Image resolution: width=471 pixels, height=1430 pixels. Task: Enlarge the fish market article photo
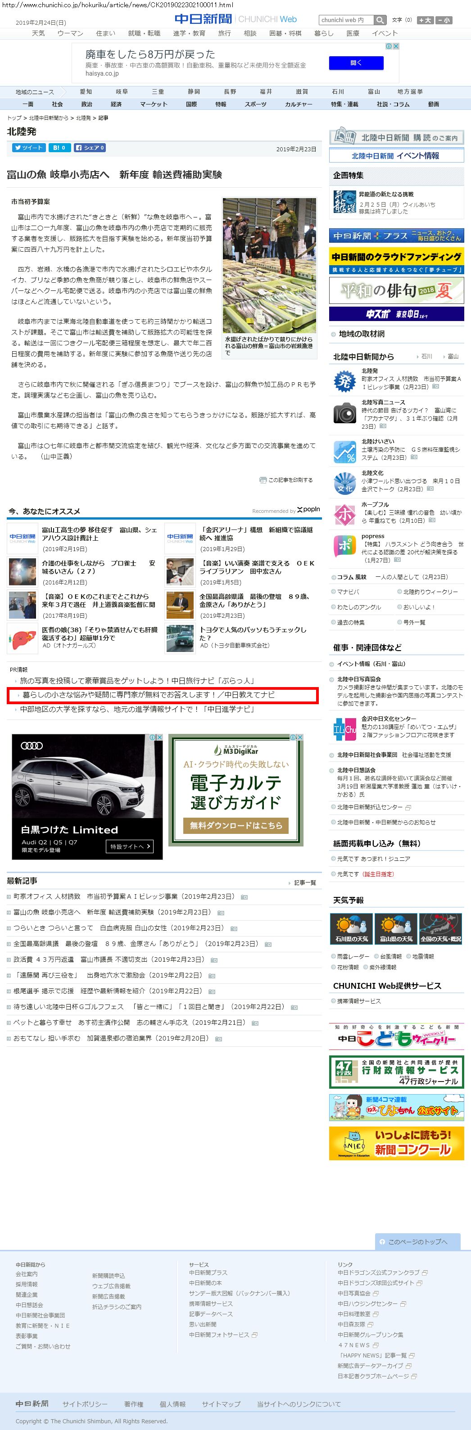(269, 265)
